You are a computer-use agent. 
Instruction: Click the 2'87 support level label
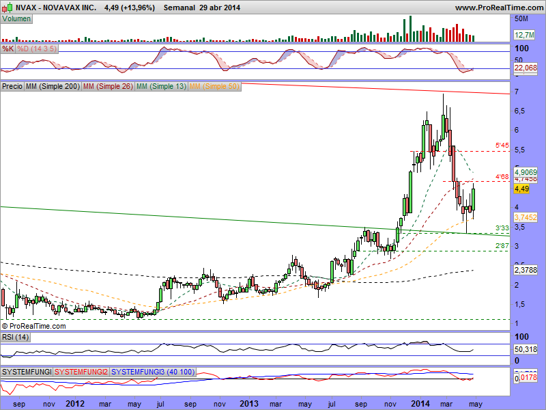[x=502, y=246]
